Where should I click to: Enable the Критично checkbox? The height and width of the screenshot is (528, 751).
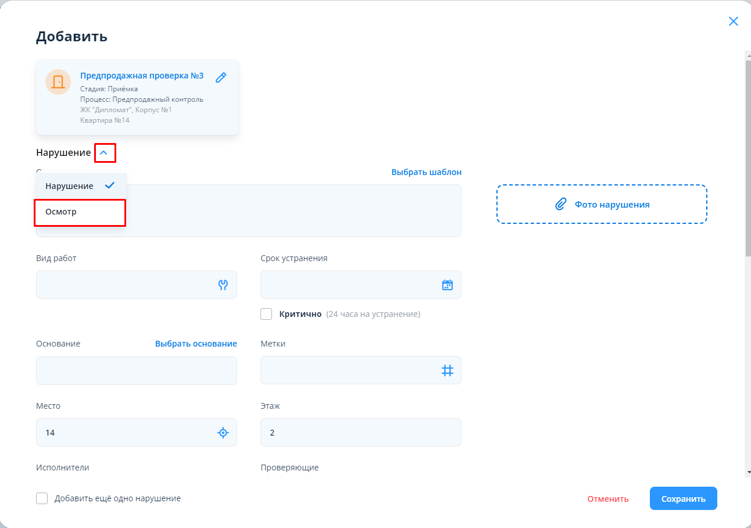click(x=266, y=314)
